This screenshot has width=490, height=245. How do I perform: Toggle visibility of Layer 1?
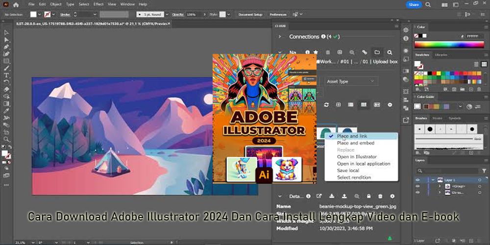click(417, 180)
